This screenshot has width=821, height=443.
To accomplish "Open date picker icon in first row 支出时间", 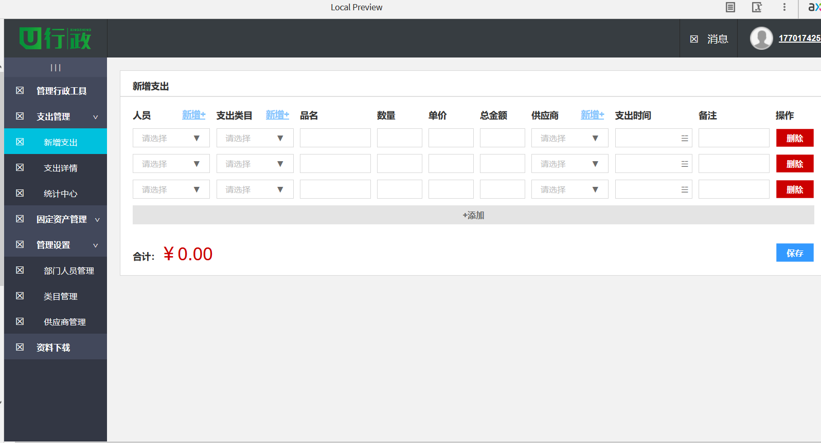I will pos(685,138).
